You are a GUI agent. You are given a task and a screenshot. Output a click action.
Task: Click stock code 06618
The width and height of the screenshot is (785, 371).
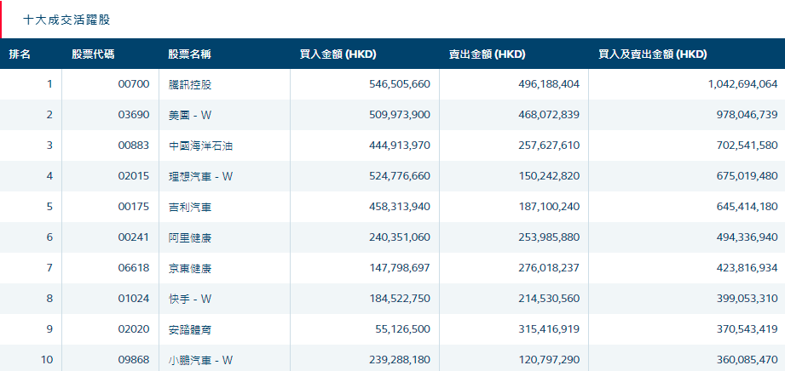tap(134, 269)
